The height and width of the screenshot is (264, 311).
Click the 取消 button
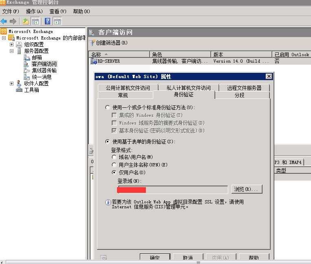188,257
